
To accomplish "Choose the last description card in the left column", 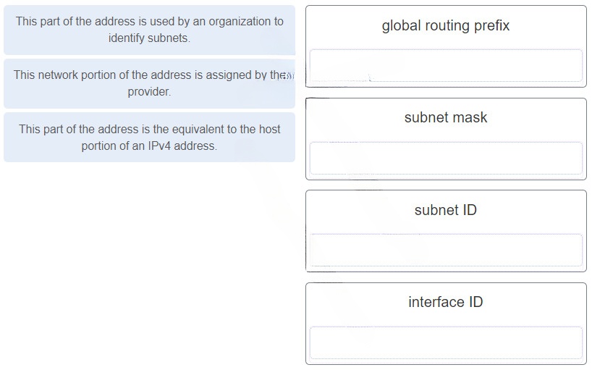I will click(x=150, y=138).
